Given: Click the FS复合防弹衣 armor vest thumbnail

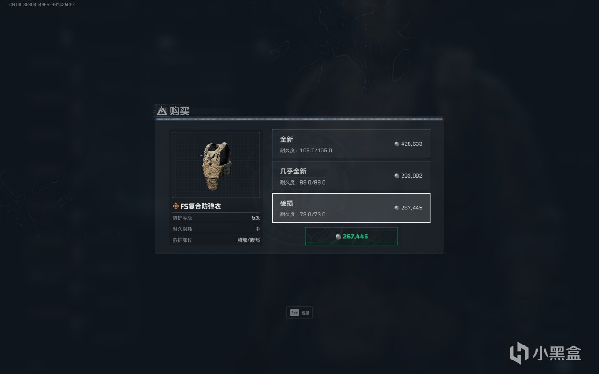Looking at the screenshot, I should point(216,165).
